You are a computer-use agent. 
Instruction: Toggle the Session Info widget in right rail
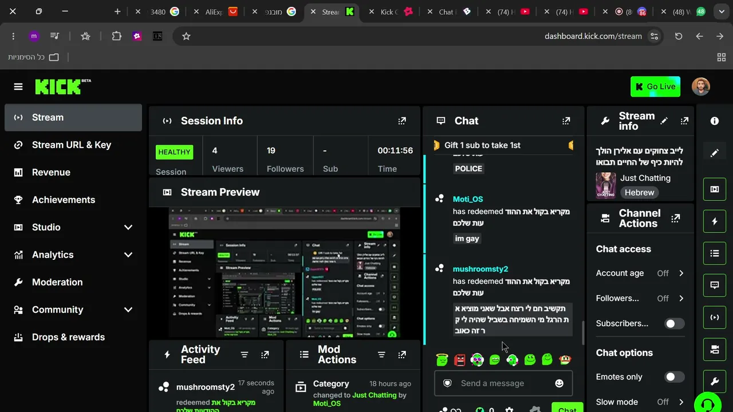coord(715,318)
